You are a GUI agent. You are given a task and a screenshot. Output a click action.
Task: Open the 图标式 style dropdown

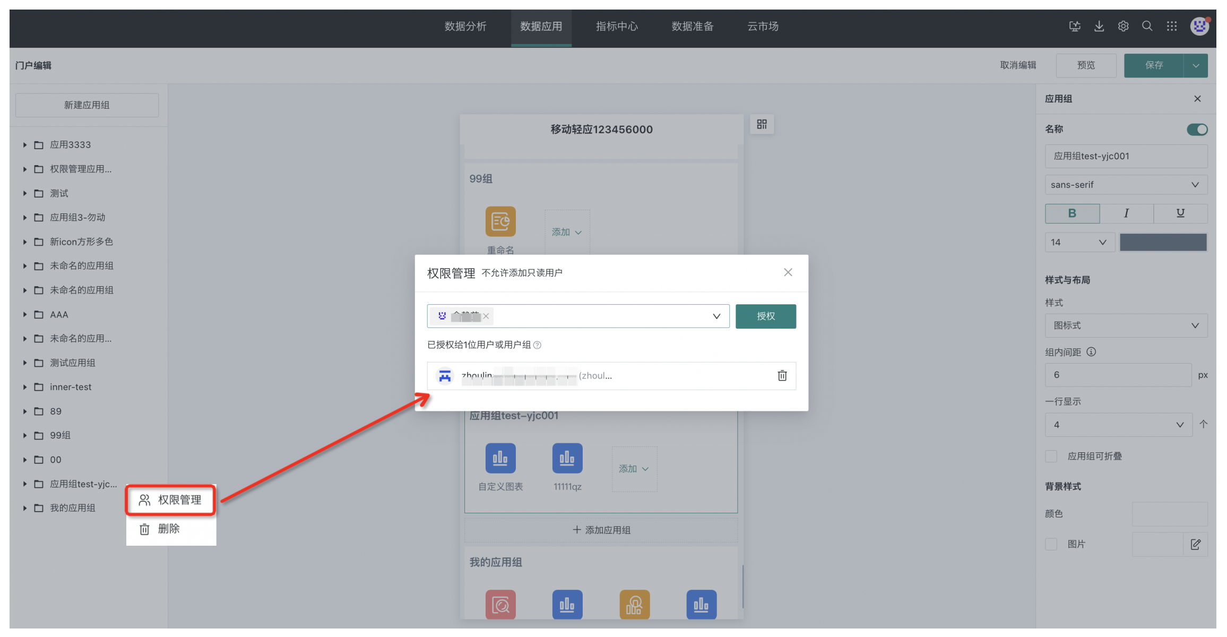(1126, 325)
